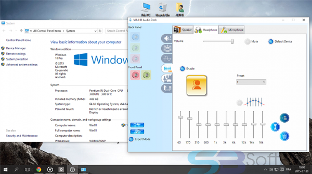The image size is (312, 174).
Task: Open Security and Maintenance link
Action: (22, 136)
